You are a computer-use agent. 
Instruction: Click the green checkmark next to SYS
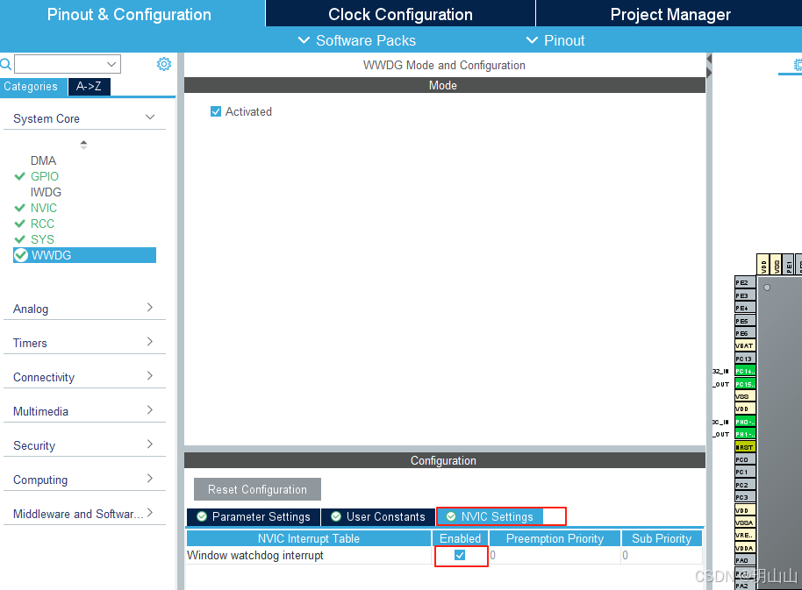pos(20,239)
